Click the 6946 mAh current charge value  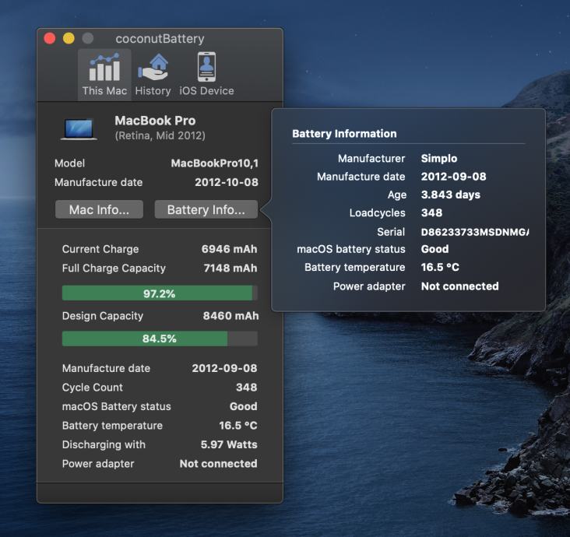[x=229, y=249]
